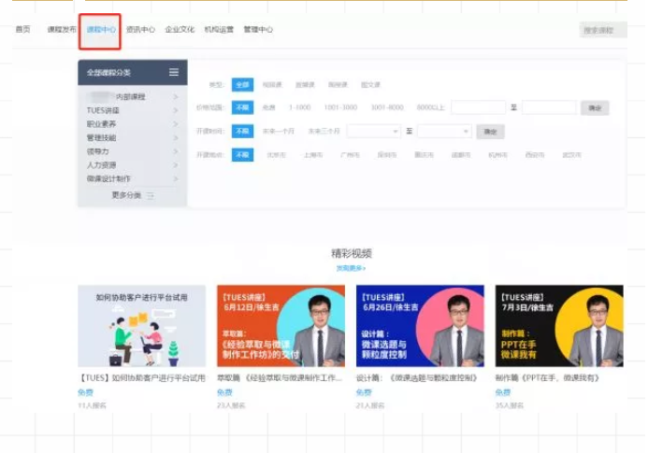Click the 更多分类 link
The image size is (663, 453).
126,195
